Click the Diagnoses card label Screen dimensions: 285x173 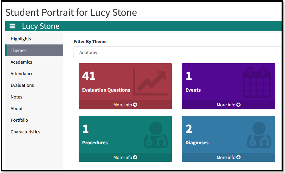pos(197,143)
